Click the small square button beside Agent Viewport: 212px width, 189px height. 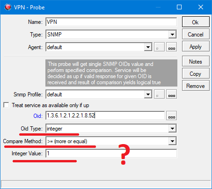tap(159, 47)
